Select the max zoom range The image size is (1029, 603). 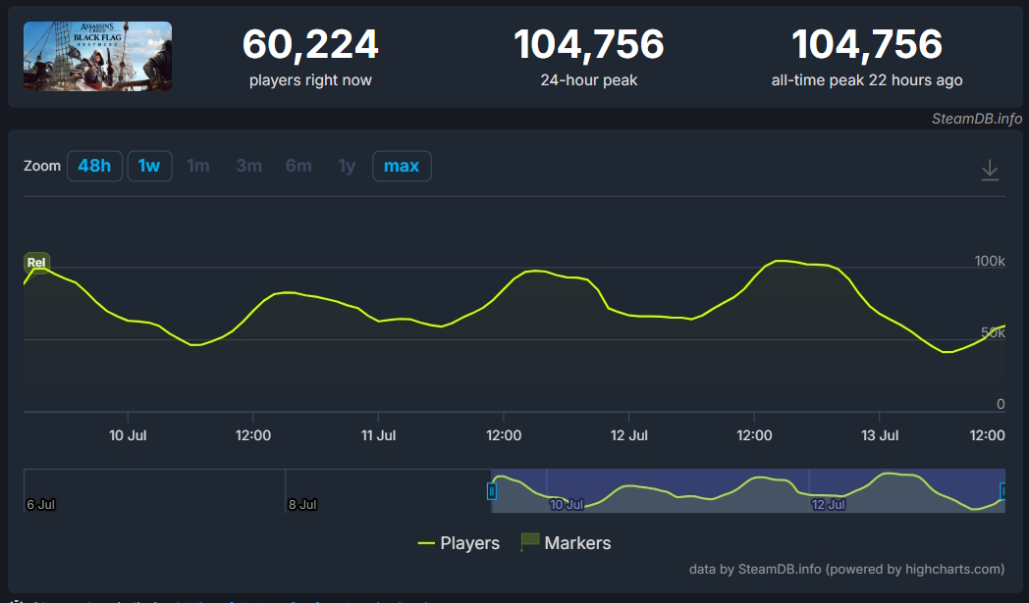click(x=402, y=166)
